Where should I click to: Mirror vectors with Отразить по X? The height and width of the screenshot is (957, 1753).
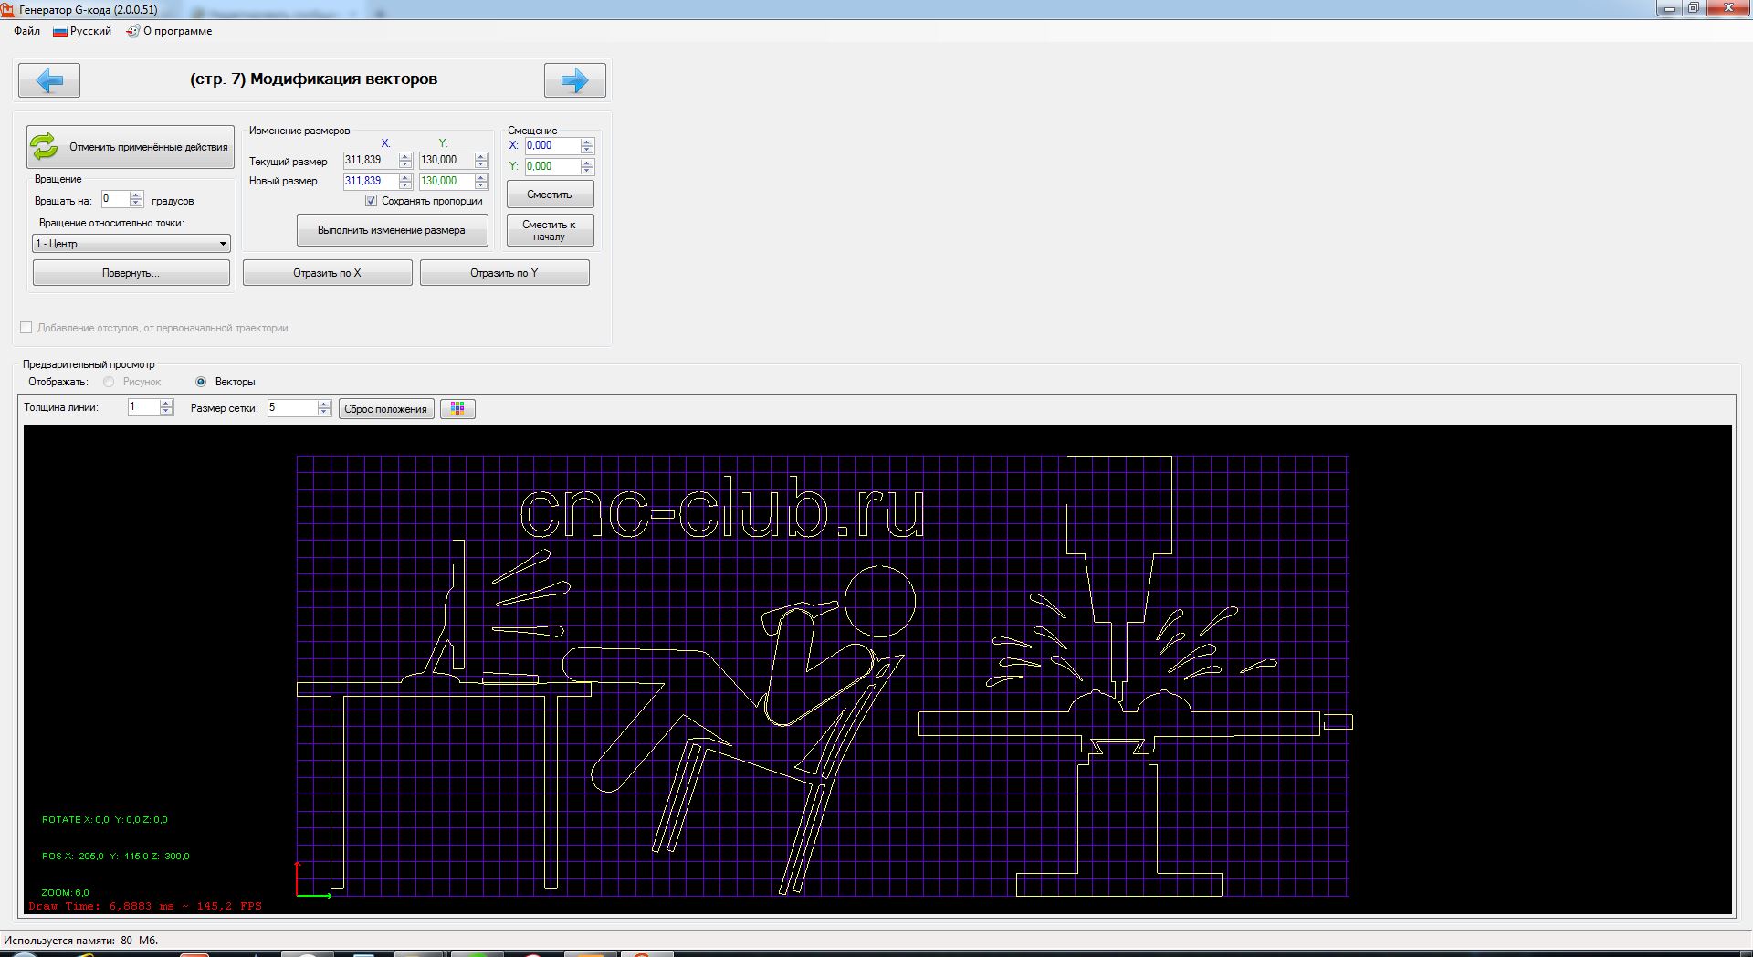(x=327, y=273)
